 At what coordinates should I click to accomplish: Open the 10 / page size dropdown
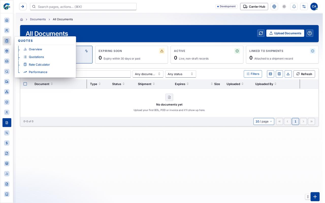(264, 122)
